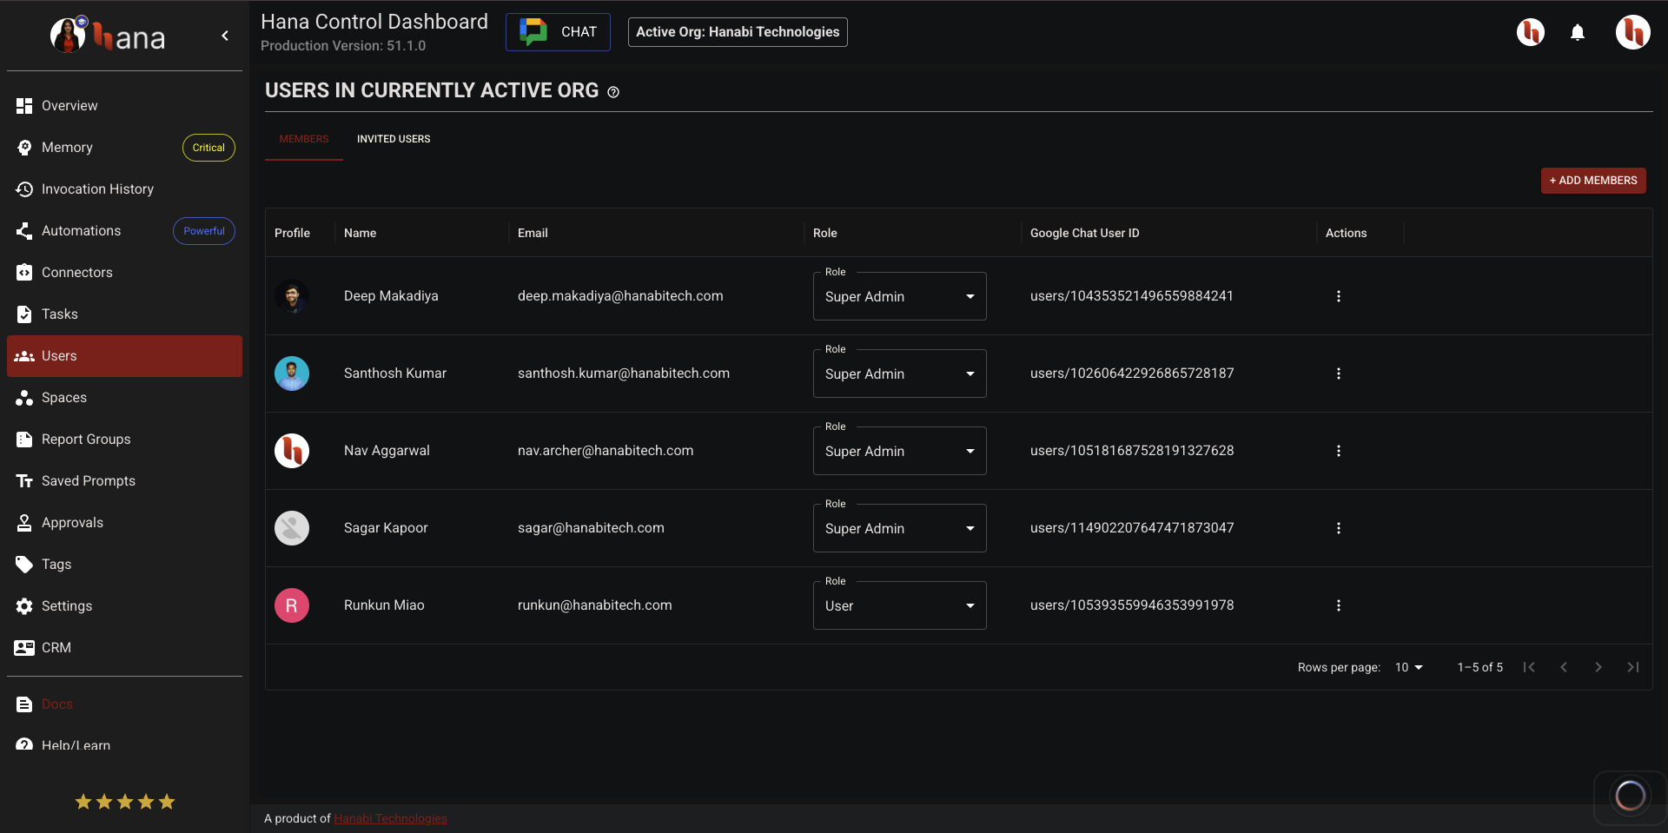Click the Hana logo beside the bell
The width and height of the screenshot is (1668, 833).
[1531, 32]
